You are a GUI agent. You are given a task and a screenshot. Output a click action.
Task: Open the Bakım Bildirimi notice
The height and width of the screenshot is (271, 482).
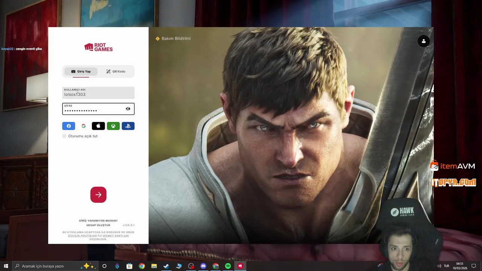click(173, 38)
